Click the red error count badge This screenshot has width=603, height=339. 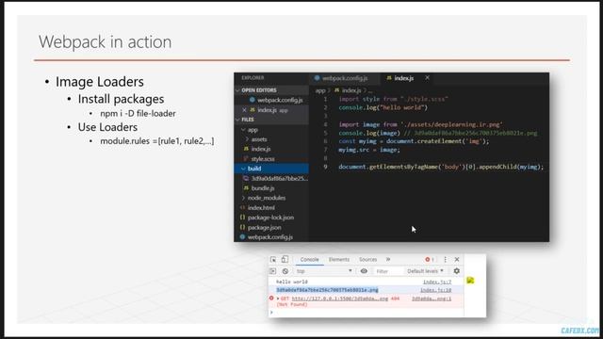(430, 260)
